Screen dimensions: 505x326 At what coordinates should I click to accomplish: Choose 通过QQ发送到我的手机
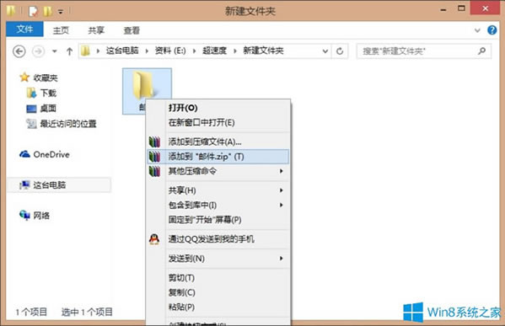(x=218, y=239)
